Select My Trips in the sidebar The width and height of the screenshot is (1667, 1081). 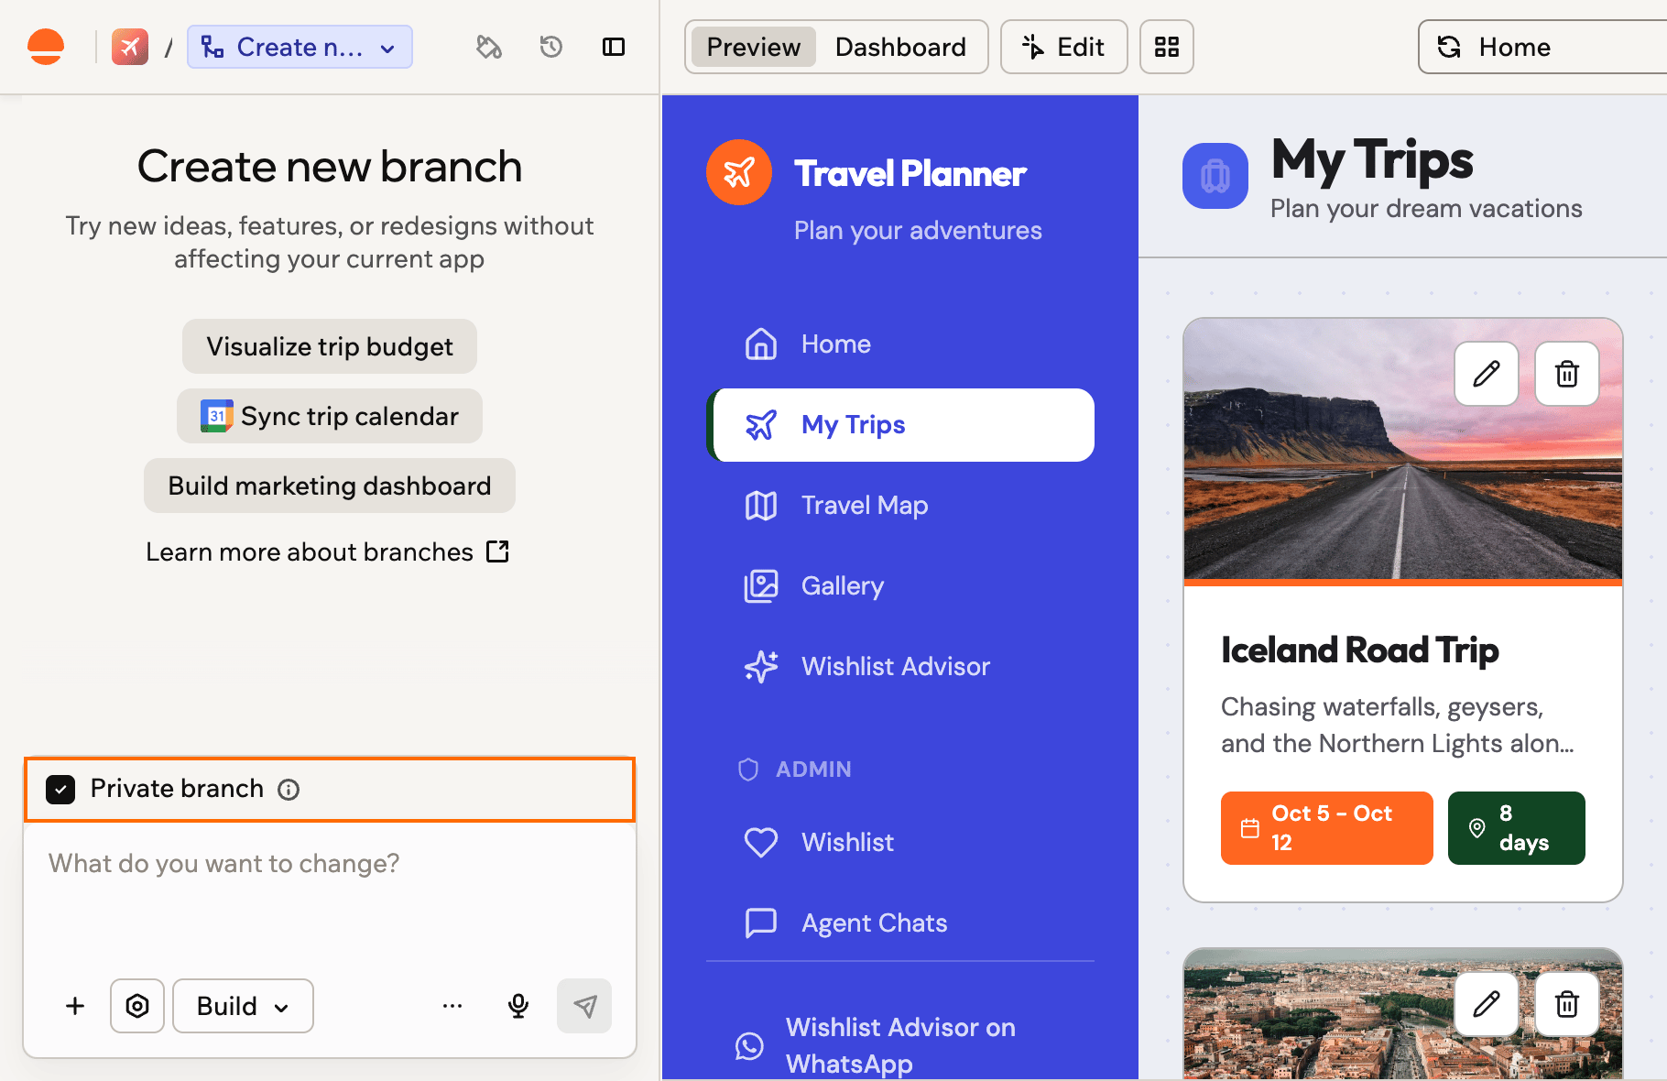[x=900, y=425]
